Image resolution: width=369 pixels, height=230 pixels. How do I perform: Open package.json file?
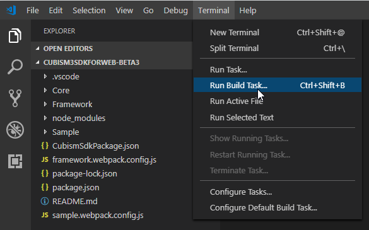click(76, 188)
